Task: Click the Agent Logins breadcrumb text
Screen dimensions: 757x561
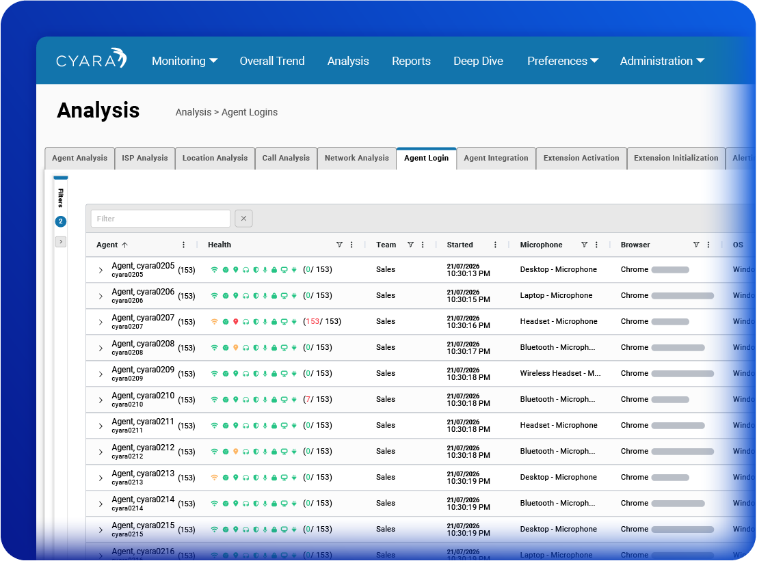Action: 250,112
